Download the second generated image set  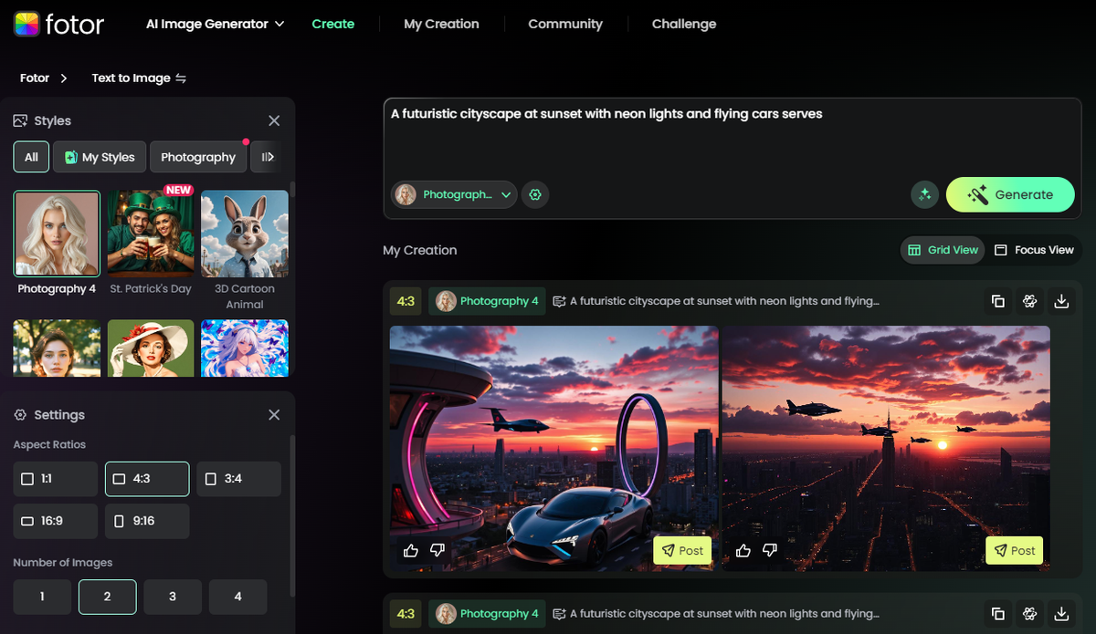[1061, 613]
